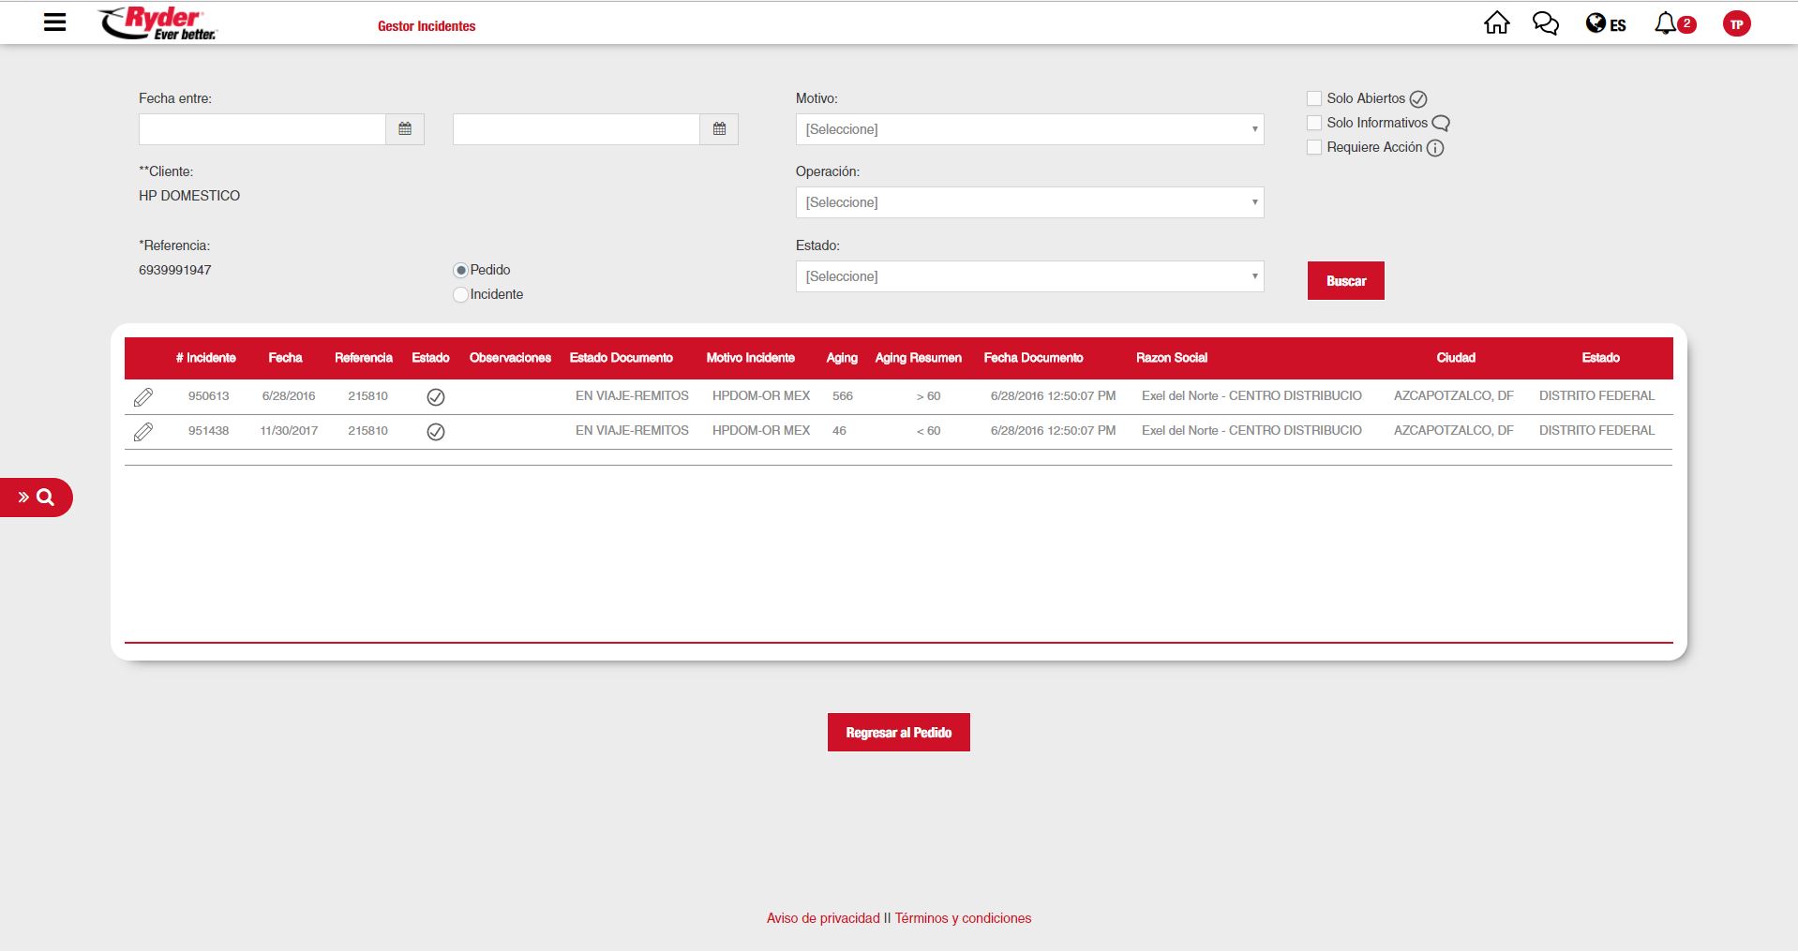Open end date calendar picker
The height and width of the screenshot is (951, 1798).
[719, 129]
